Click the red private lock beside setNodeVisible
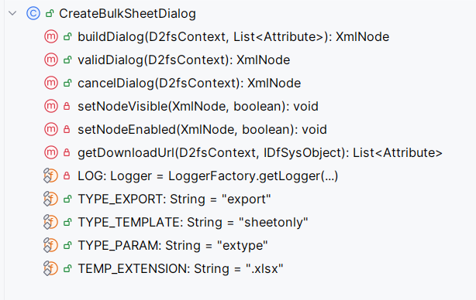The width and height of the screenshot is (476, 300). pyautogui.click(x=67, y=106)
